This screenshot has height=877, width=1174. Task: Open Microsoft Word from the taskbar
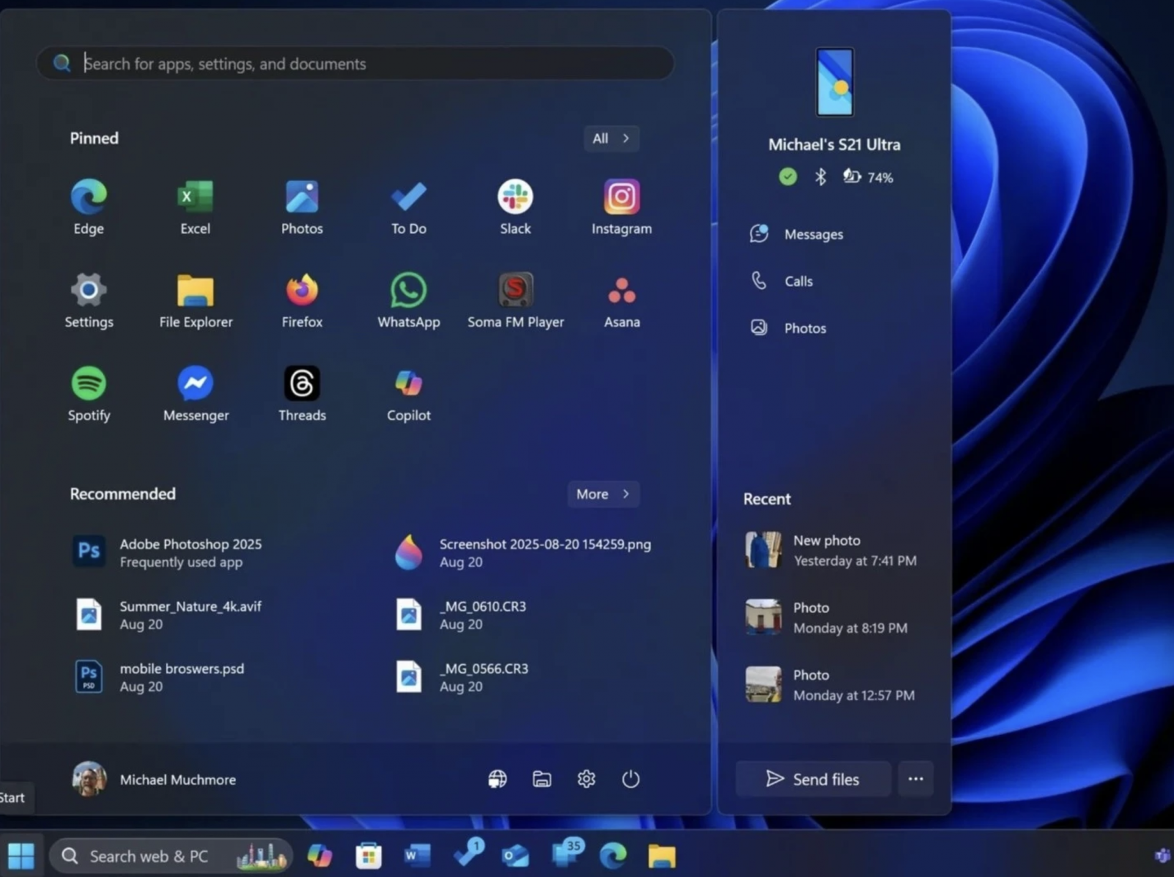pyautogui.click(x=416, y=856)
